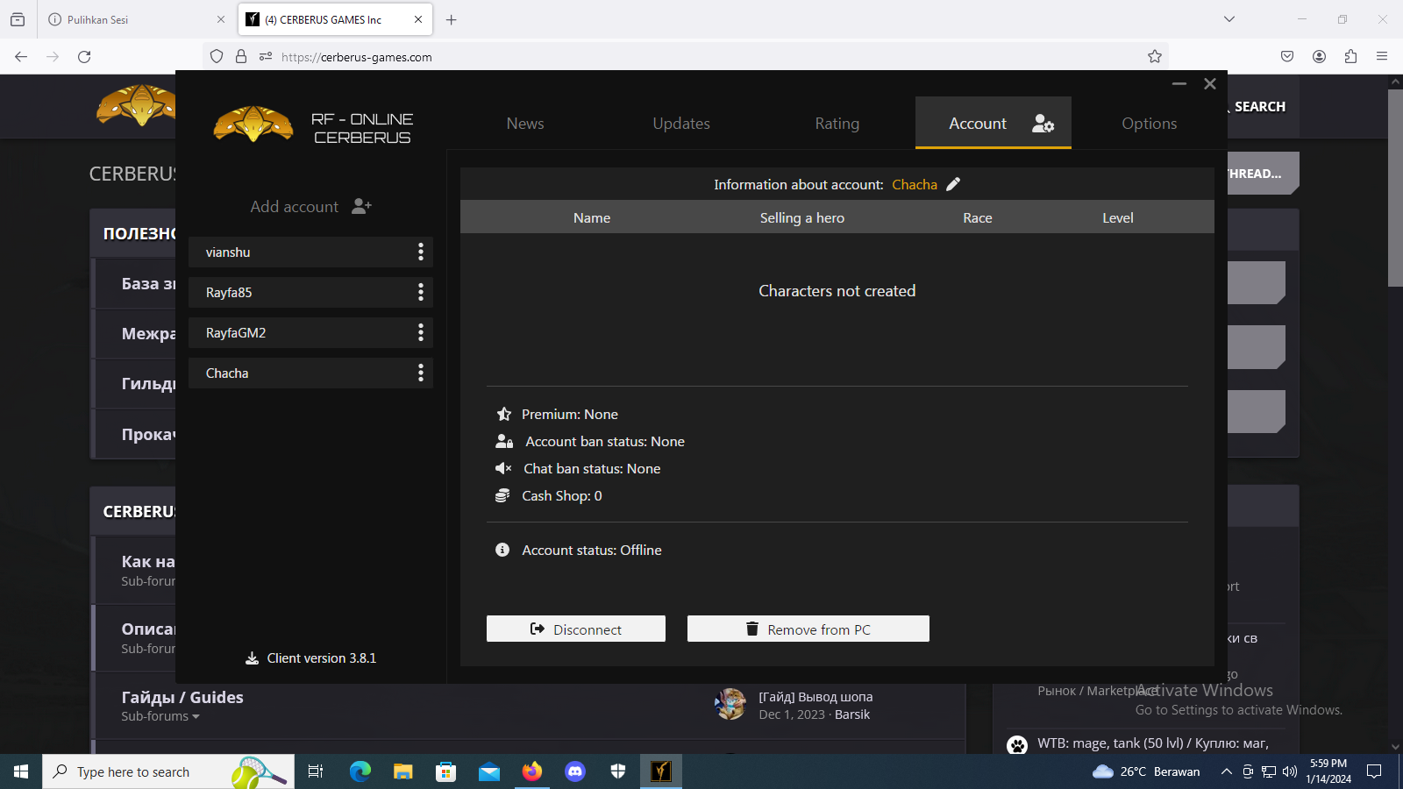Open the News tab
The width and height of the screenshot is (1403, 789).
click(x=525, y=124)
